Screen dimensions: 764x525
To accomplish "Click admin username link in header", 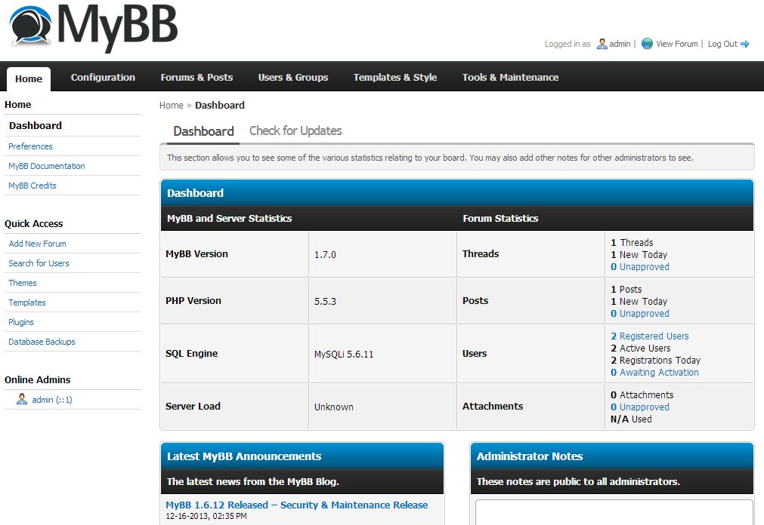I will pos(620,44).
